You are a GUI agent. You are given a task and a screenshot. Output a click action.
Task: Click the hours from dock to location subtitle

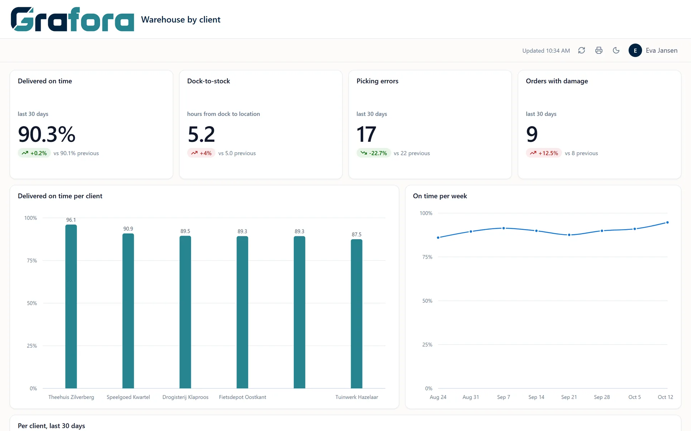click(223, 114)
